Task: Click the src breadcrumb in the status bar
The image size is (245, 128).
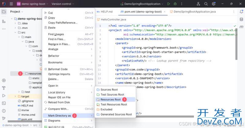Action: pyautogui.click(x=35, y=125)
